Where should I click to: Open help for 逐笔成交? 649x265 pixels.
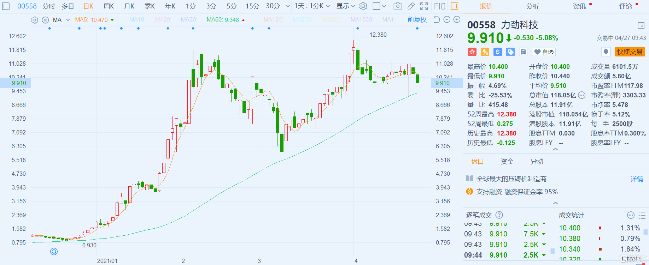point(499,215)
